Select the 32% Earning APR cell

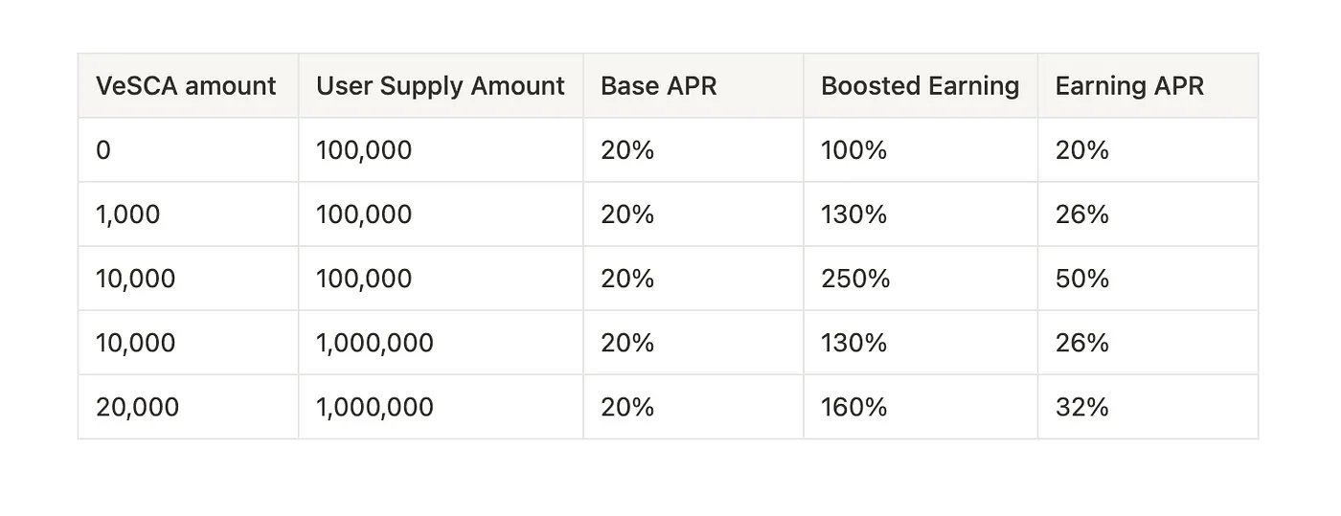[x=1082, y=407]
